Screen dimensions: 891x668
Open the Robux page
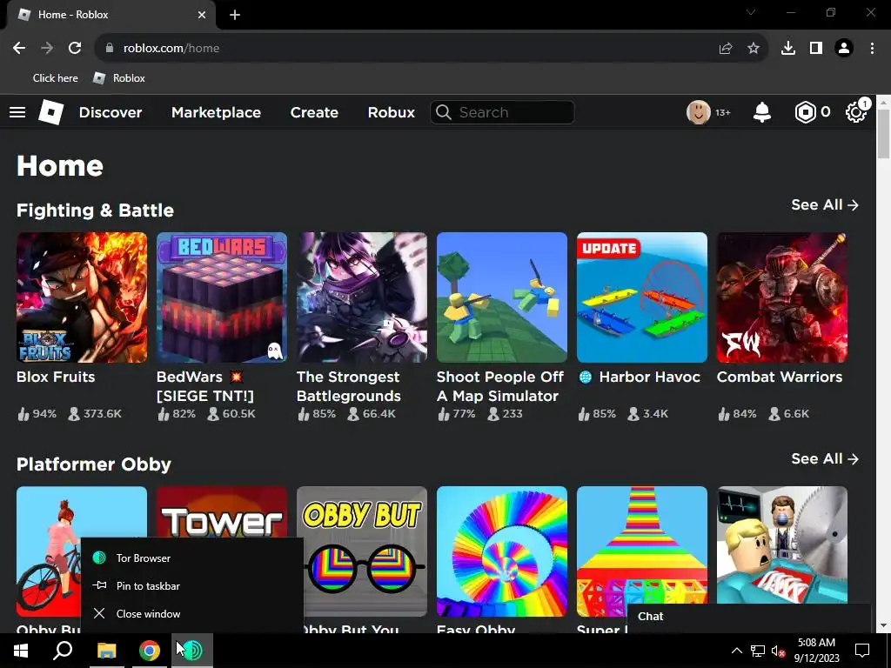[391, 112]
